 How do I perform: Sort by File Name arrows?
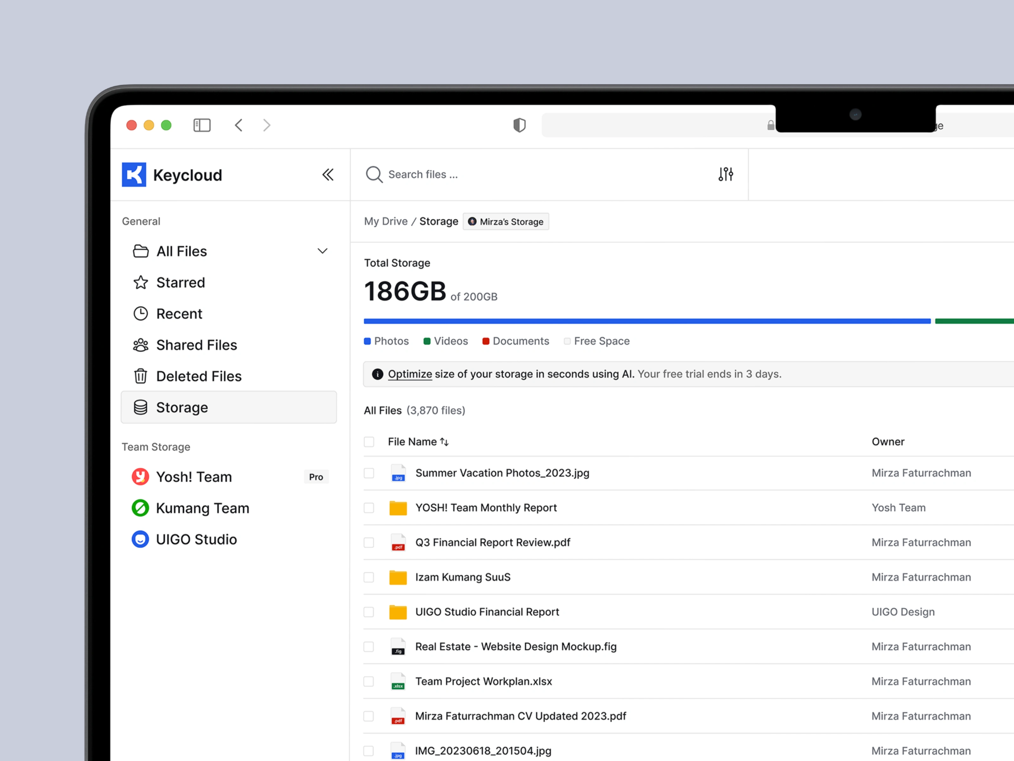[x=444, y=441]
